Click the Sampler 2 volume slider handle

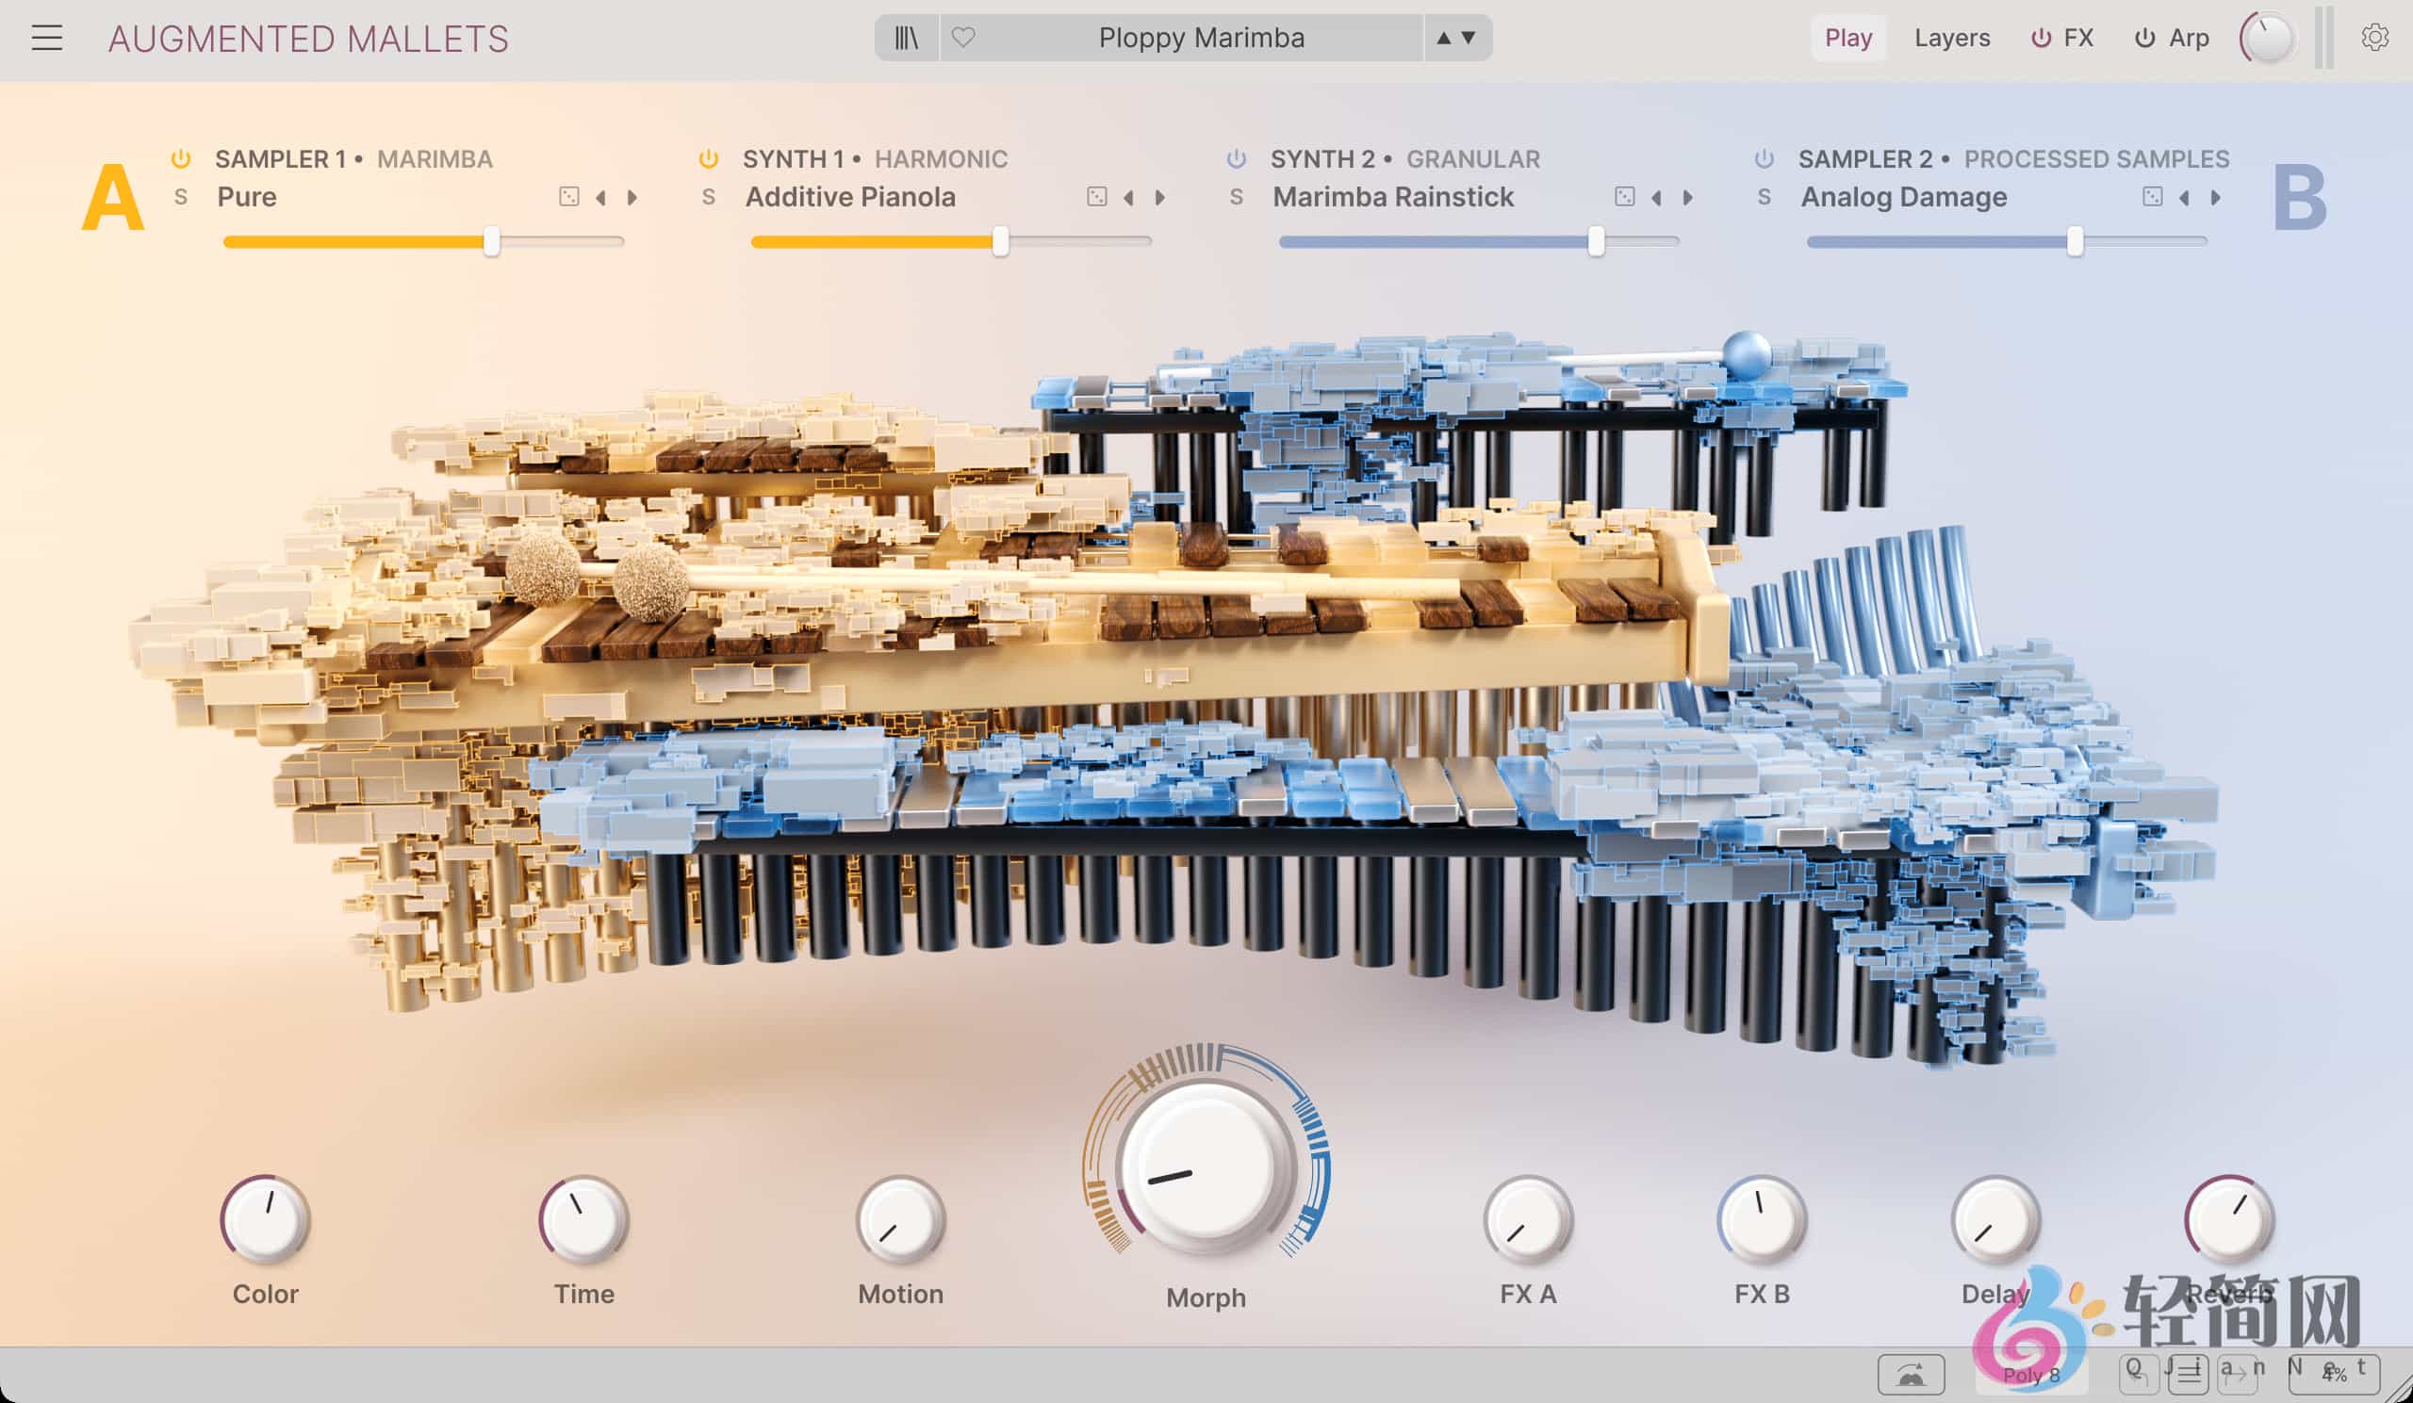click(2074, 241)
